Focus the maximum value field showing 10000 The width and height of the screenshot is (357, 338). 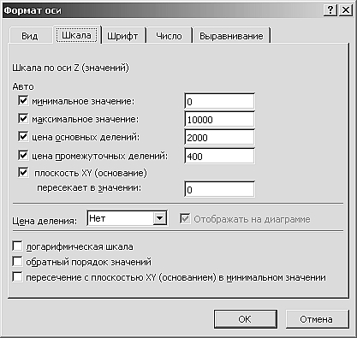219,119
